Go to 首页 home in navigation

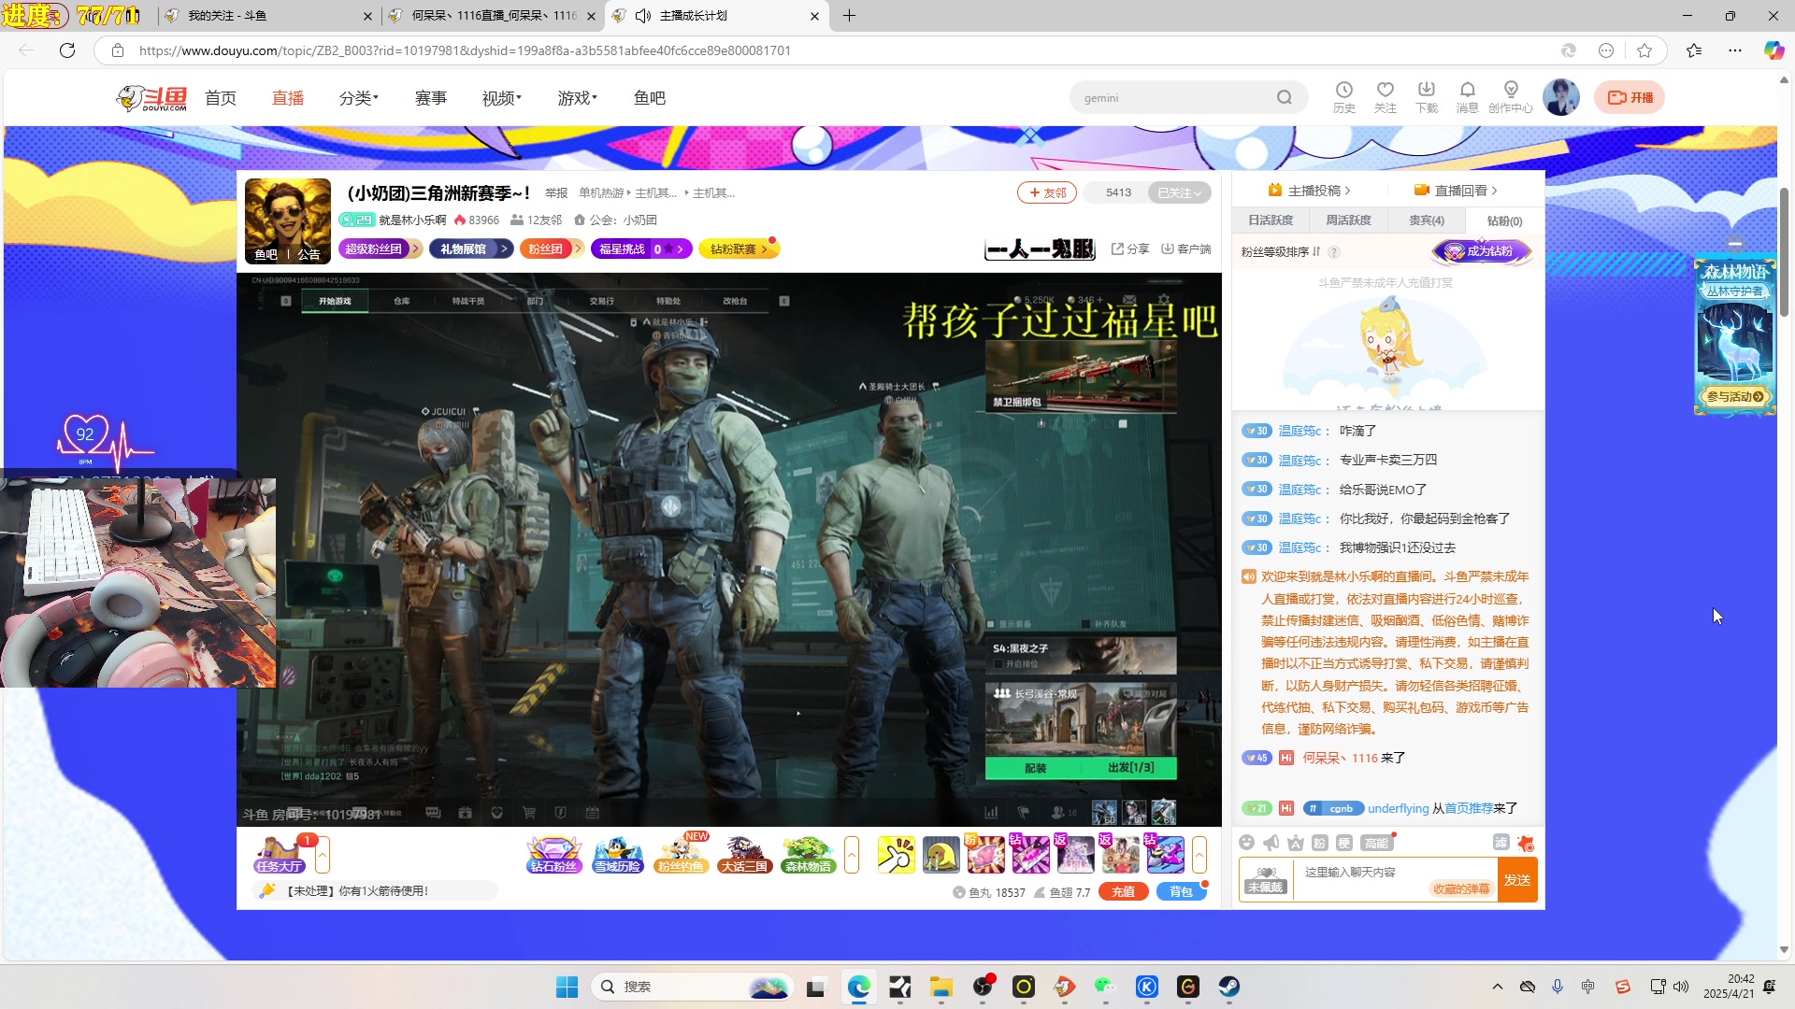(221, 98)
